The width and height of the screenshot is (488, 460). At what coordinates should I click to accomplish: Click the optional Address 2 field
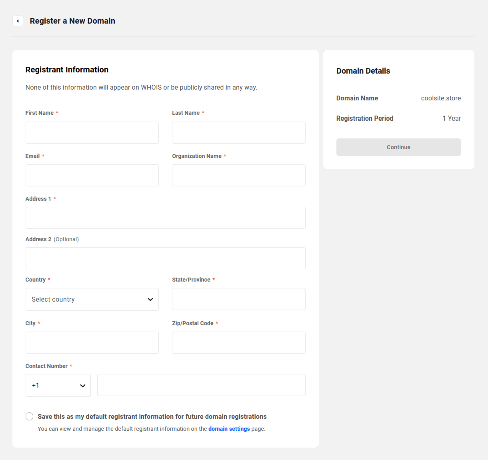(x=165, y=258)
